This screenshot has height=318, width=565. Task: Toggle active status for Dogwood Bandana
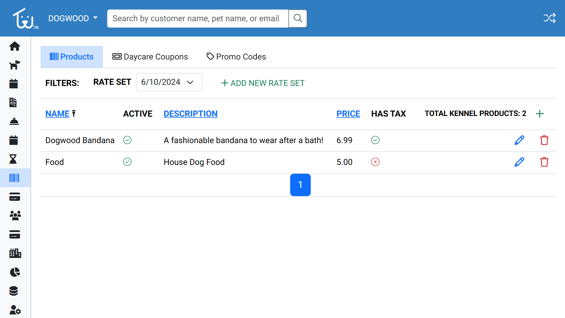pos(127,140)
